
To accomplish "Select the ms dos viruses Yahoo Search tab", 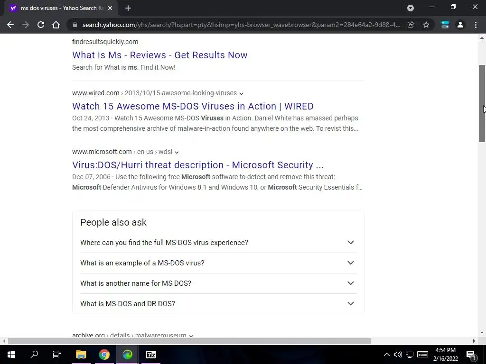I will pos(61,9).
